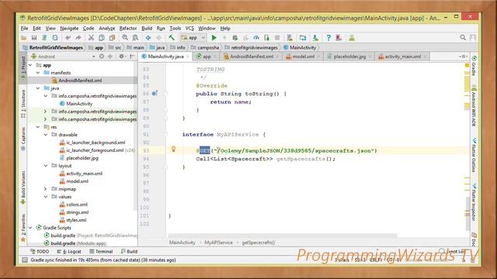Click the override gutter icon on line 86
Viewport: 497px width, 279px height.
point(155,93)
